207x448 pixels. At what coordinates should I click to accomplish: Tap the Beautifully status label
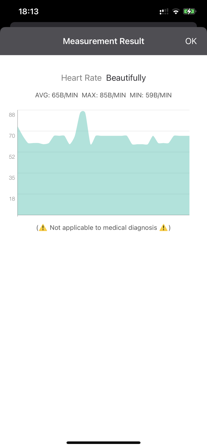coord(126,78)
